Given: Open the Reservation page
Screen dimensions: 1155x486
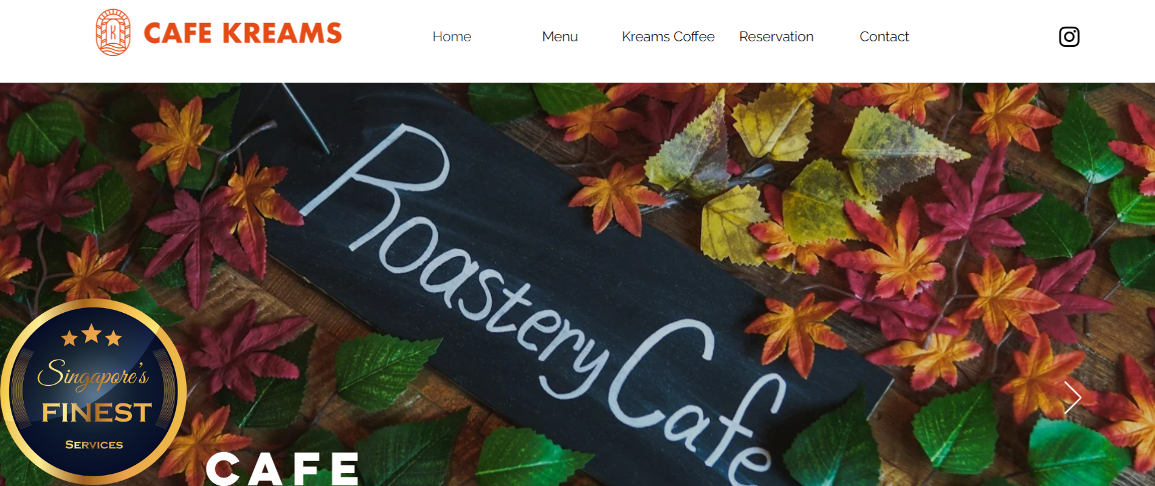Looking at the screenshot, I should (776, 36).
